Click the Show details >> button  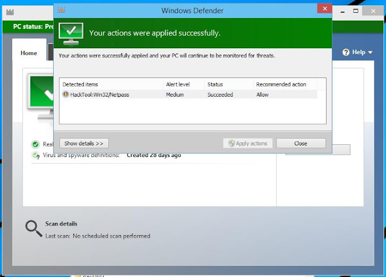click(84, 143)
